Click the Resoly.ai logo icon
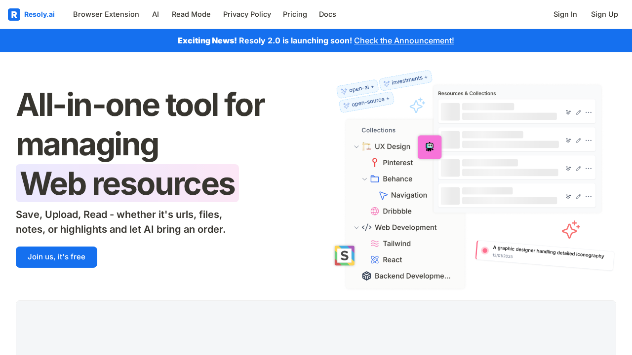Viewport: 632px width, 355px height. [14, 14]
